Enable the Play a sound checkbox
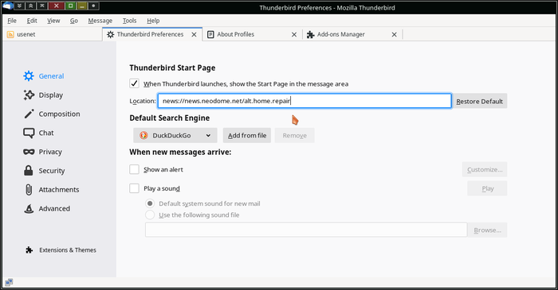 (134, 188)
